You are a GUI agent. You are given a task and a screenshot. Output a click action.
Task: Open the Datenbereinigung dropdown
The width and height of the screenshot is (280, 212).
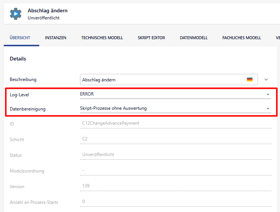coord(175,108)
